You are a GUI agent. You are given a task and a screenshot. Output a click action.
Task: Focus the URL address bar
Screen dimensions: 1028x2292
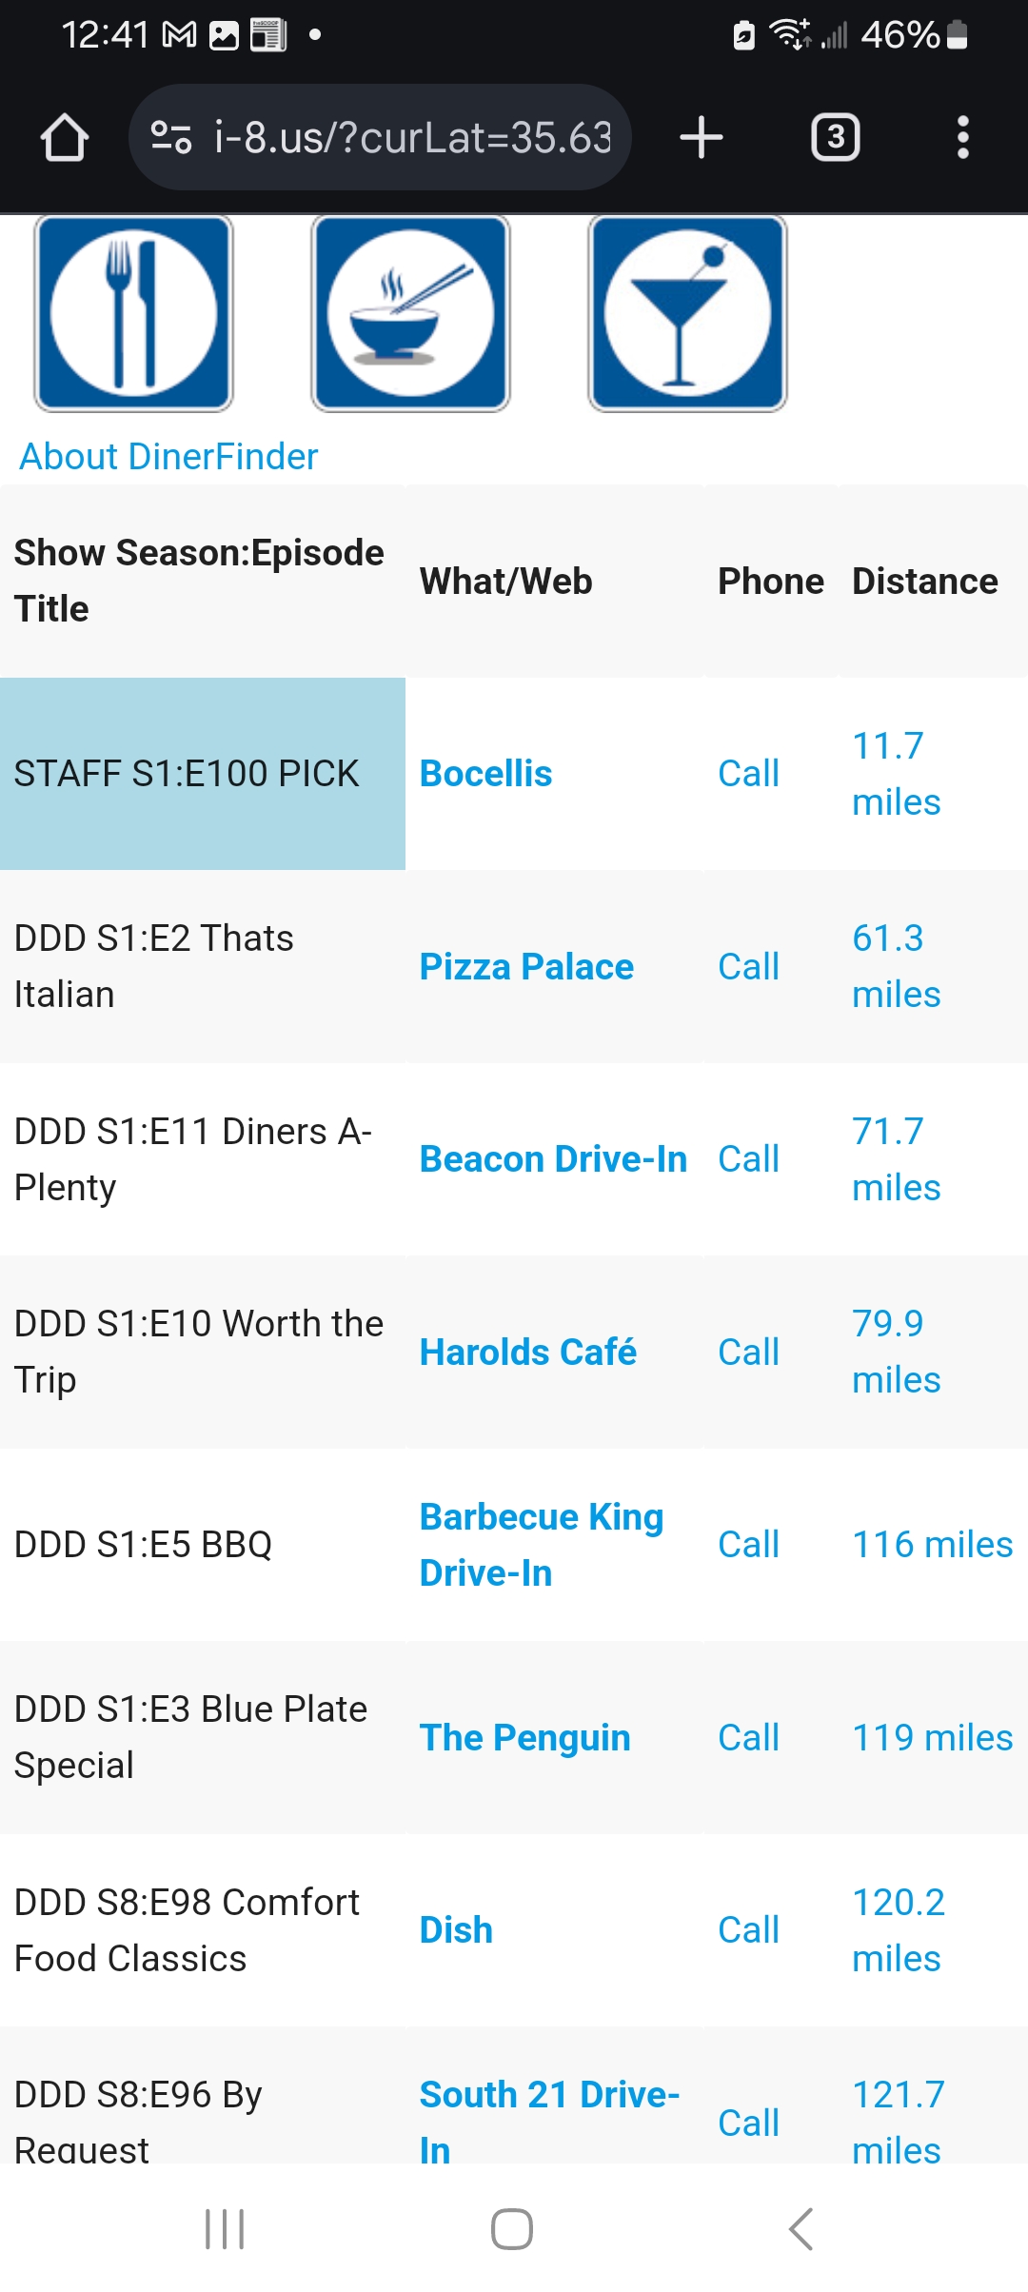point(411,138)
